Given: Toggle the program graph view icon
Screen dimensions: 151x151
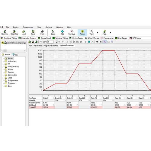Looking at the screenshot, I should (x=105, y=42).
